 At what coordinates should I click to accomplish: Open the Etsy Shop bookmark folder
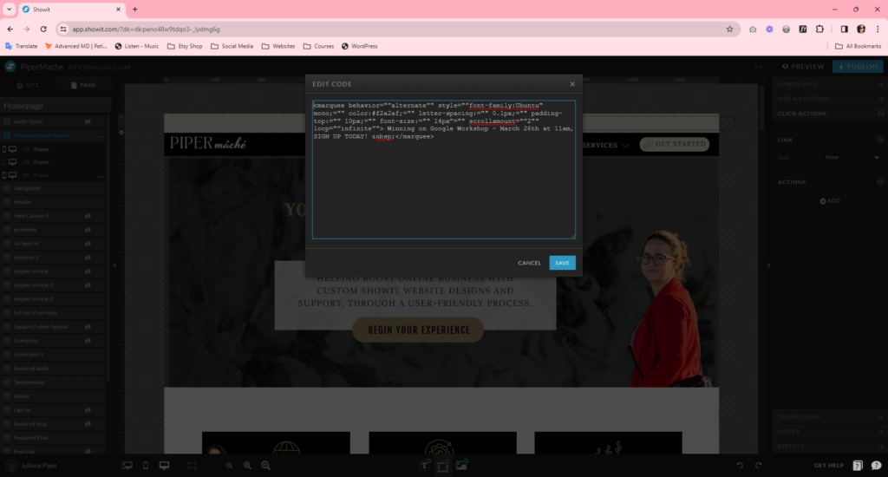point(185,47)
